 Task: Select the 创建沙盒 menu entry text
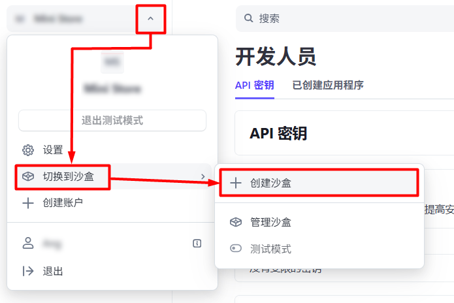click(x=270, y=183)
